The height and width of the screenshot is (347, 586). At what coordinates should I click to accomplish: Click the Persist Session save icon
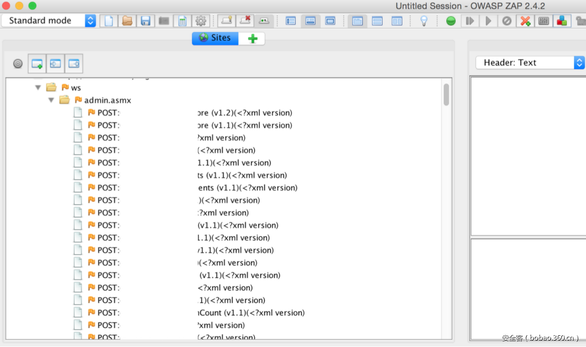pyautogui.click(x=146, y=21)
